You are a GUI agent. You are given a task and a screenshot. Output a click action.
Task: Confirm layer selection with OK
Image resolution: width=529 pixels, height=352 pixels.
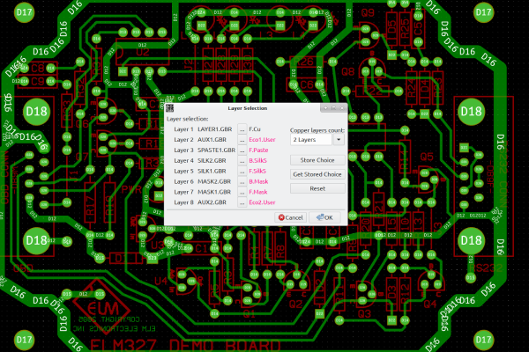(x=324, y=217)
